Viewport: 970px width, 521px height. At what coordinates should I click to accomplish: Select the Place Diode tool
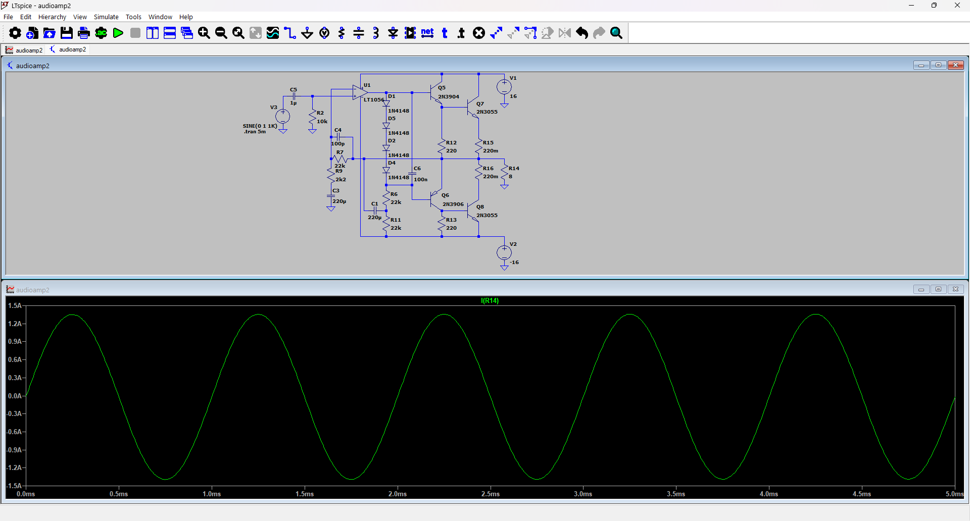click(x=393, y=33)
